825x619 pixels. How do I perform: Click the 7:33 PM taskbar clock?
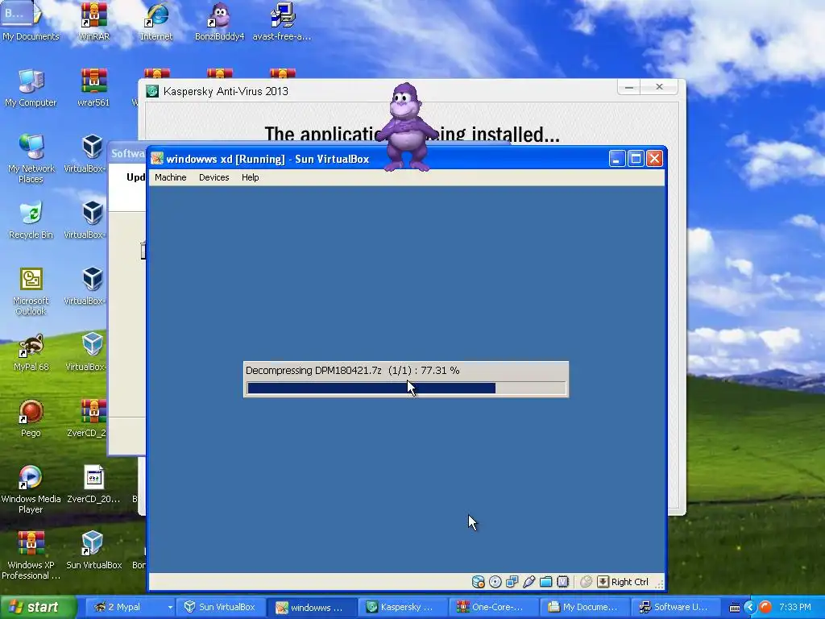pyautogui.click(x=794, y=607)
